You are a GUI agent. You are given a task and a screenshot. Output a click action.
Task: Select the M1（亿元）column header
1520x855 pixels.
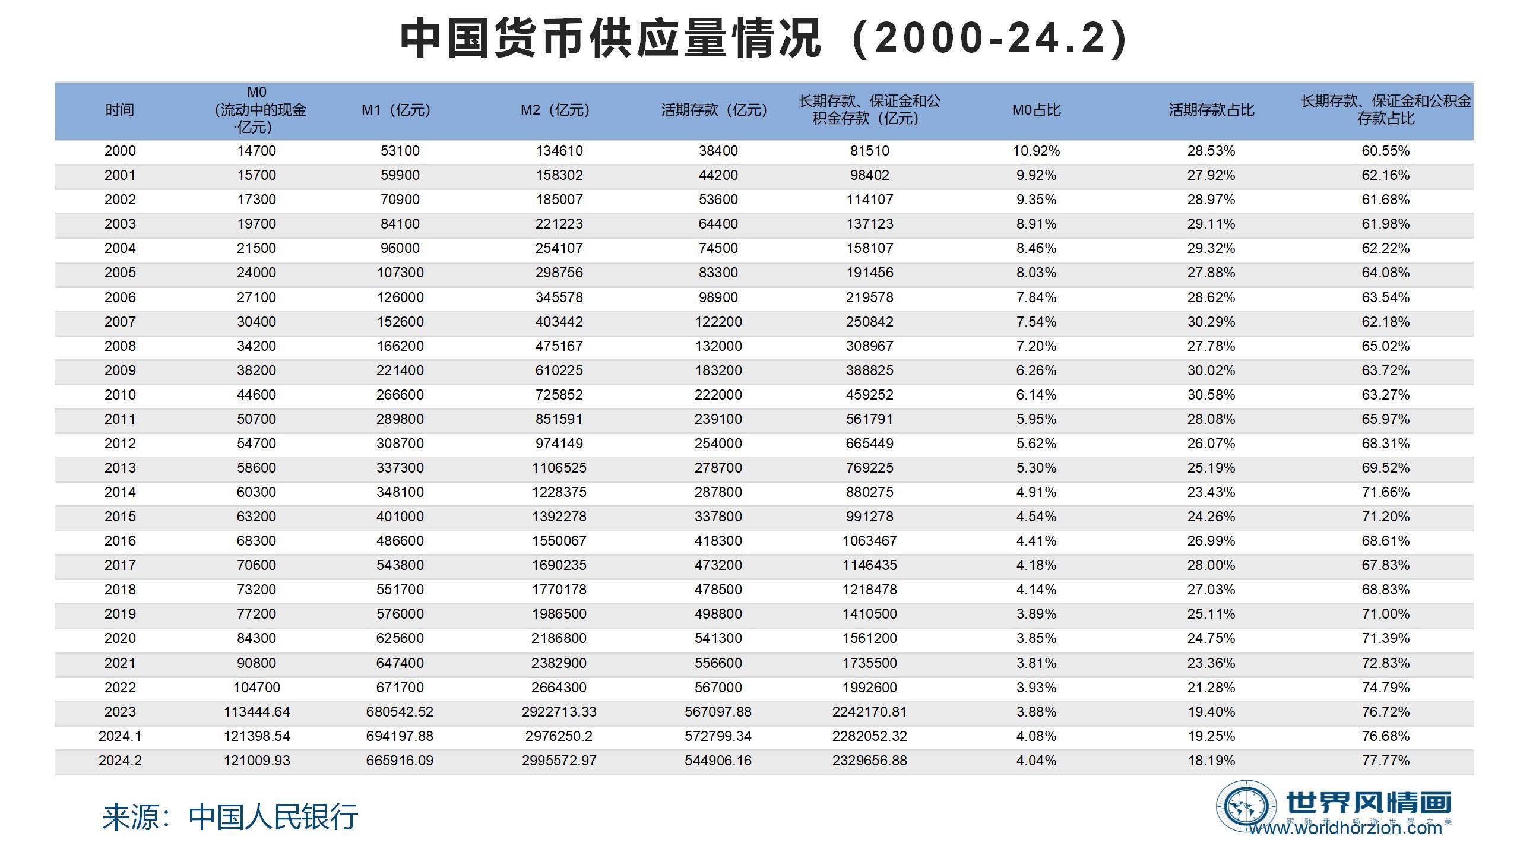(x=395, y=110)
